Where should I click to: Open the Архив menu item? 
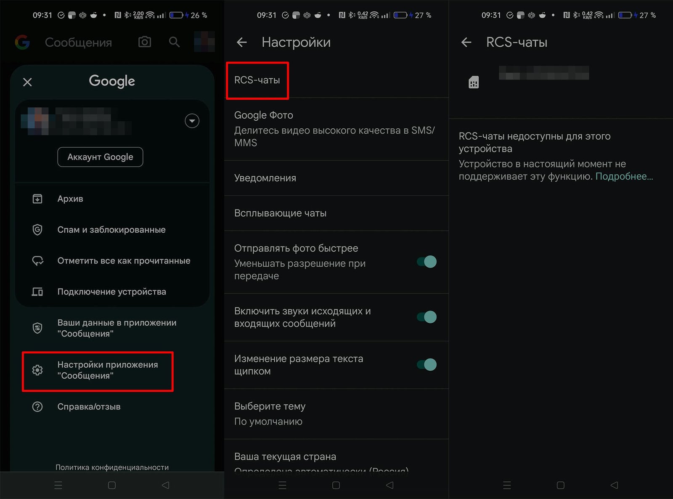click(112, 199)
